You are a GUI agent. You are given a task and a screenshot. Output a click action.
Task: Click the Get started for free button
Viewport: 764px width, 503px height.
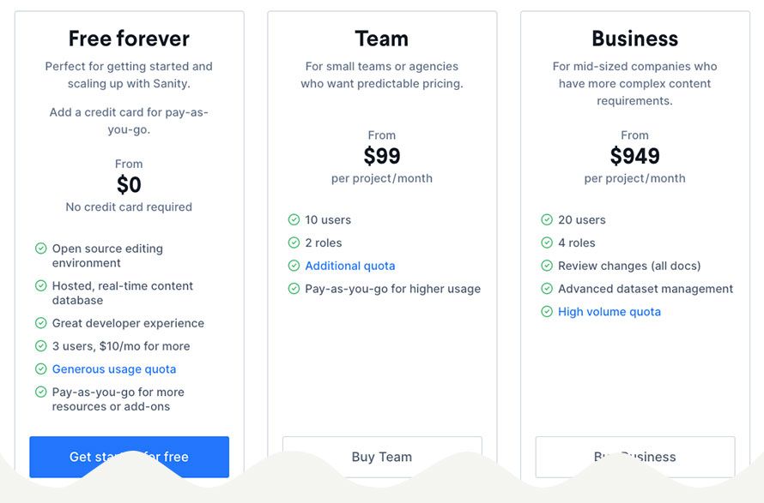click(x=129, y=457)
